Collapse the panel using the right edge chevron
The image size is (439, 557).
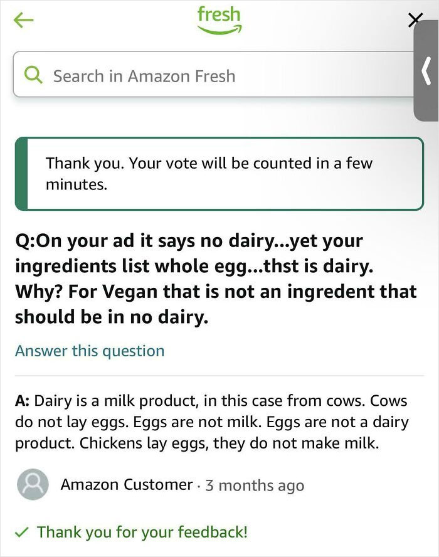click(426, 70)
